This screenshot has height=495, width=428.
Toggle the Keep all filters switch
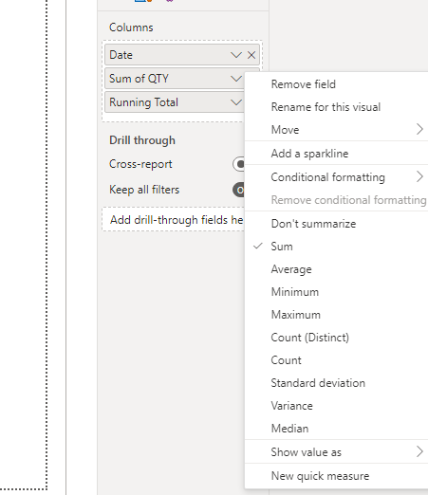point(238,190)
